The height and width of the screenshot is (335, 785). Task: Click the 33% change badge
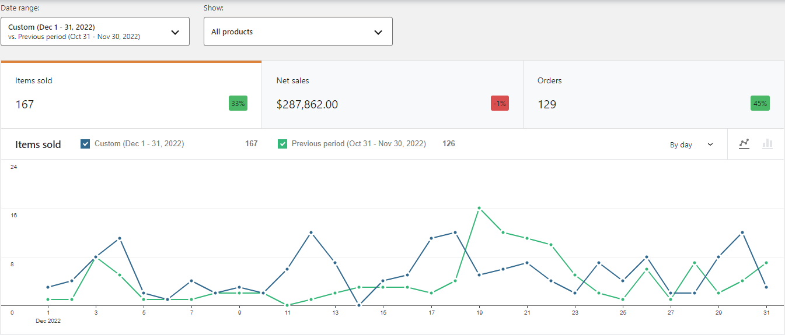click(238, 104)
